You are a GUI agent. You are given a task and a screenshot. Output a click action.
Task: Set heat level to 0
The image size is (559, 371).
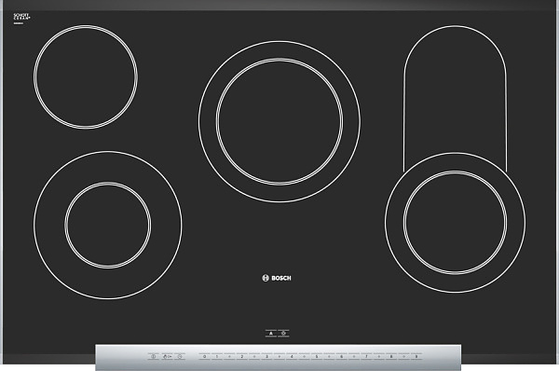click(204, 356)
